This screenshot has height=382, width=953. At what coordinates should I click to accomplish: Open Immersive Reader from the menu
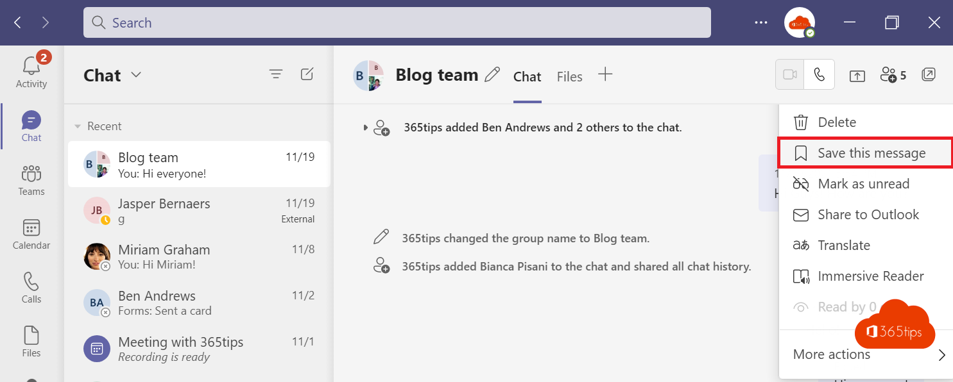866,276
